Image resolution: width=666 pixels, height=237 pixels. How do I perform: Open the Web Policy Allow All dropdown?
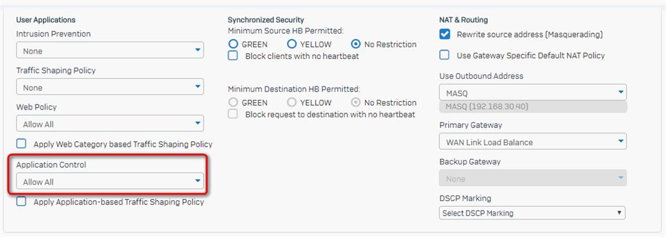pyautogui.click(x=110, y=124)
